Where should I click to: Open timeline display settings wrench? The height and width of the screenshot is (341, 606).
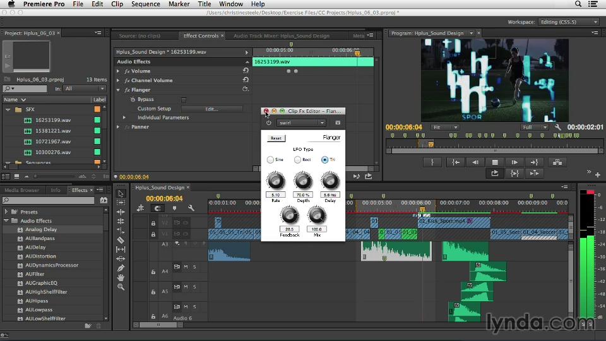tap(191, 208)
